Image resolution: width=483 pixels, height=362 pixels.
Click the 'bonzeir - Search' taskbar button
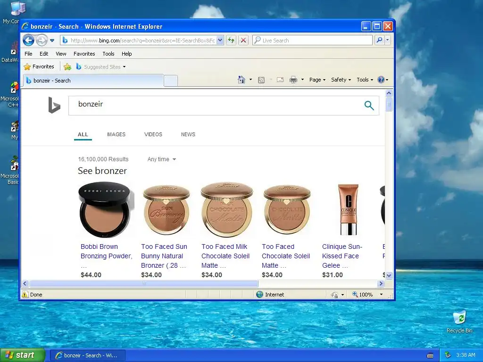87,355
